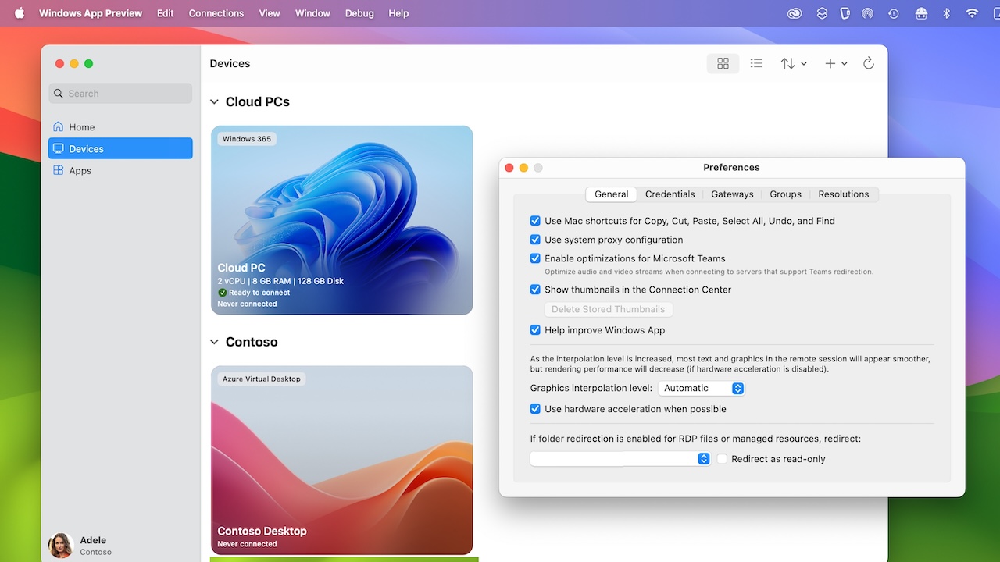The width and height of the screenshot is (1000, 562).
Task: Open AirDrop menu bar icon
Action: click(x=868, y=13)
